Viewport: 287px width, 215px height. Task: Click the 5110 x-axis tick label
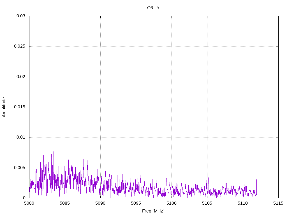pos(243,203)
